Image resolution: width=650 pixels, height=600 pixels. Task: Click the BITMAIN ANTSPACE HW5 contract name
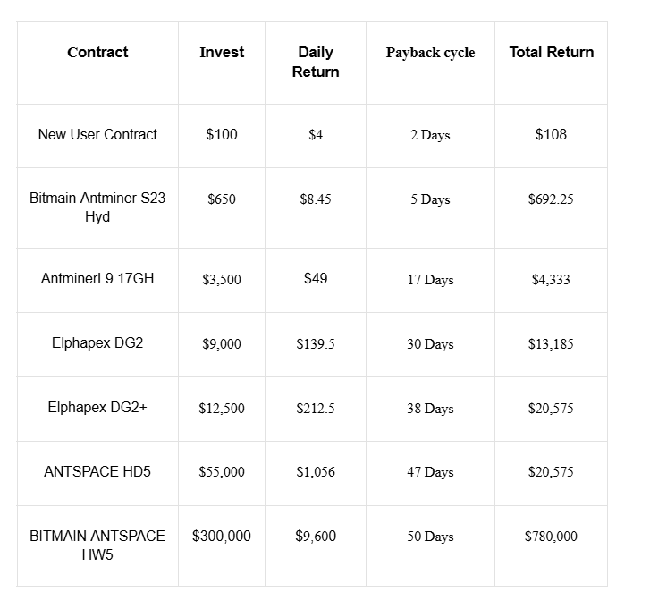(x=97, y=545)
